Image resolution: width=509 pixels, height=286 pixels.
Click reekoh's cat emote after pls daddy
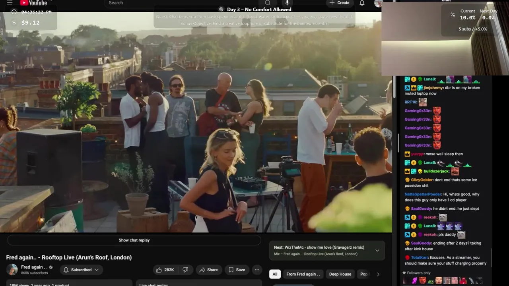tap(461, 235)
